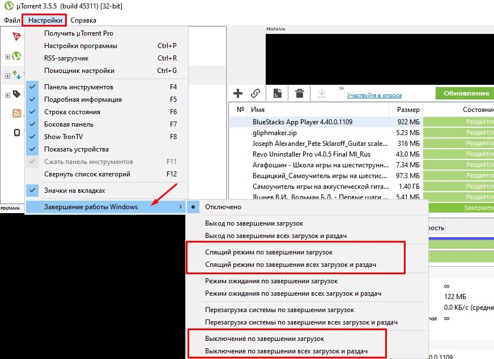Open the Настройки menu
The height and width of the screenshot is (359, 494).
click(x=45, y=20)
